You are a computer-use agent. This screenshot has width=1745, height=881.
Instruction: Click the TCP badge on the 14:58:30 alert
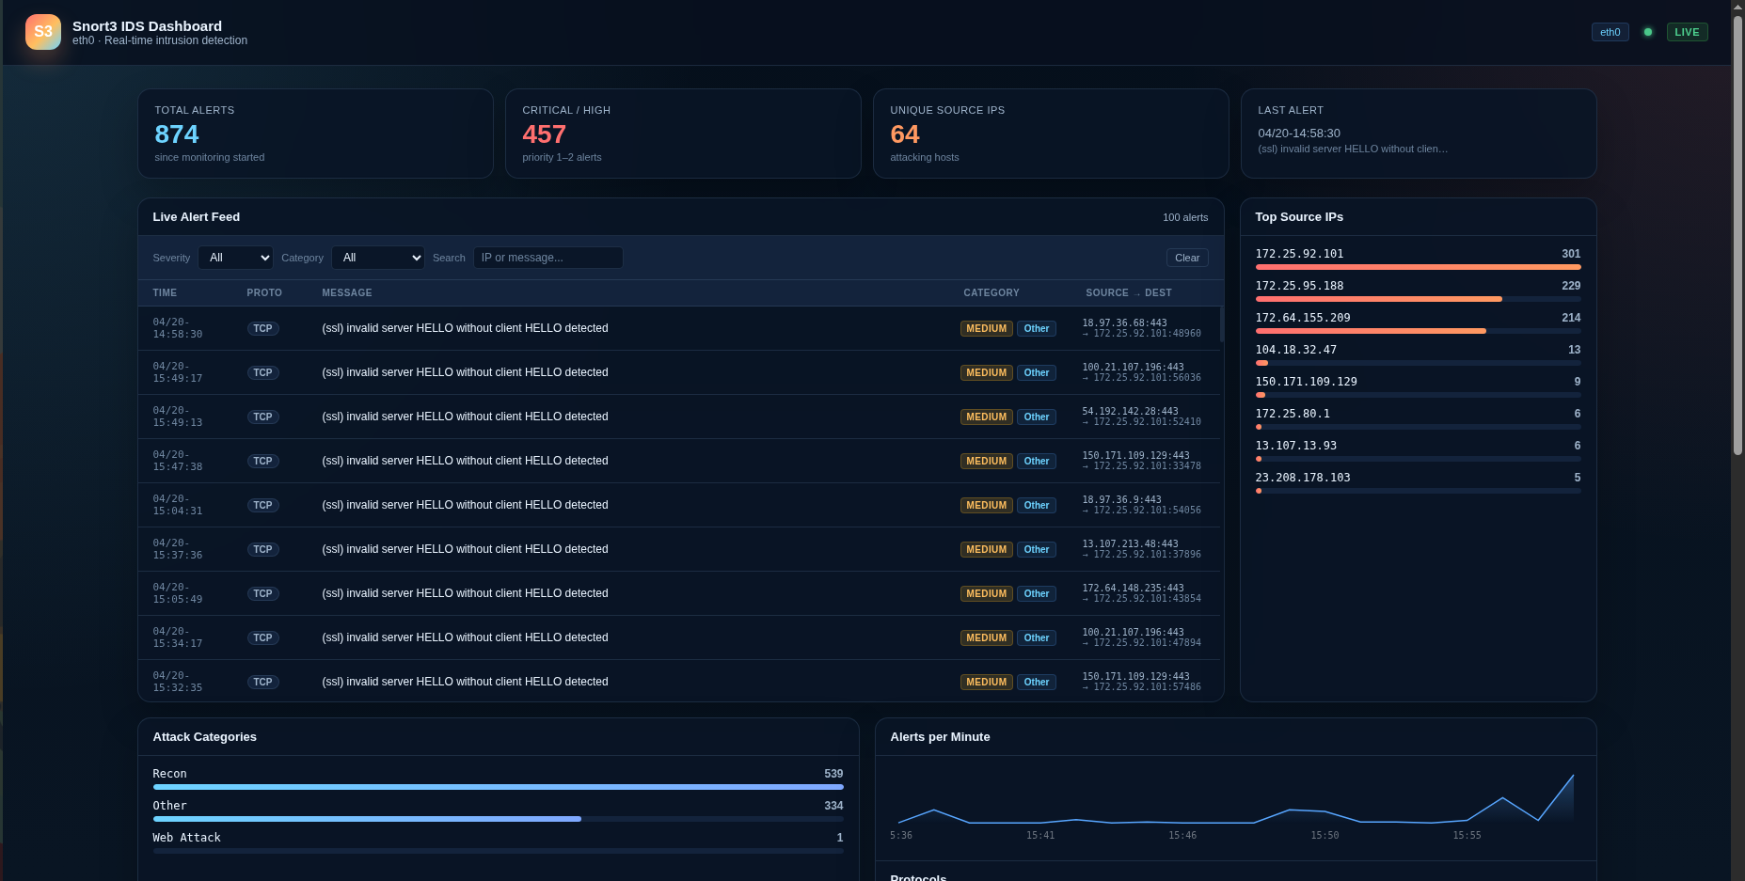pos(263,328)
